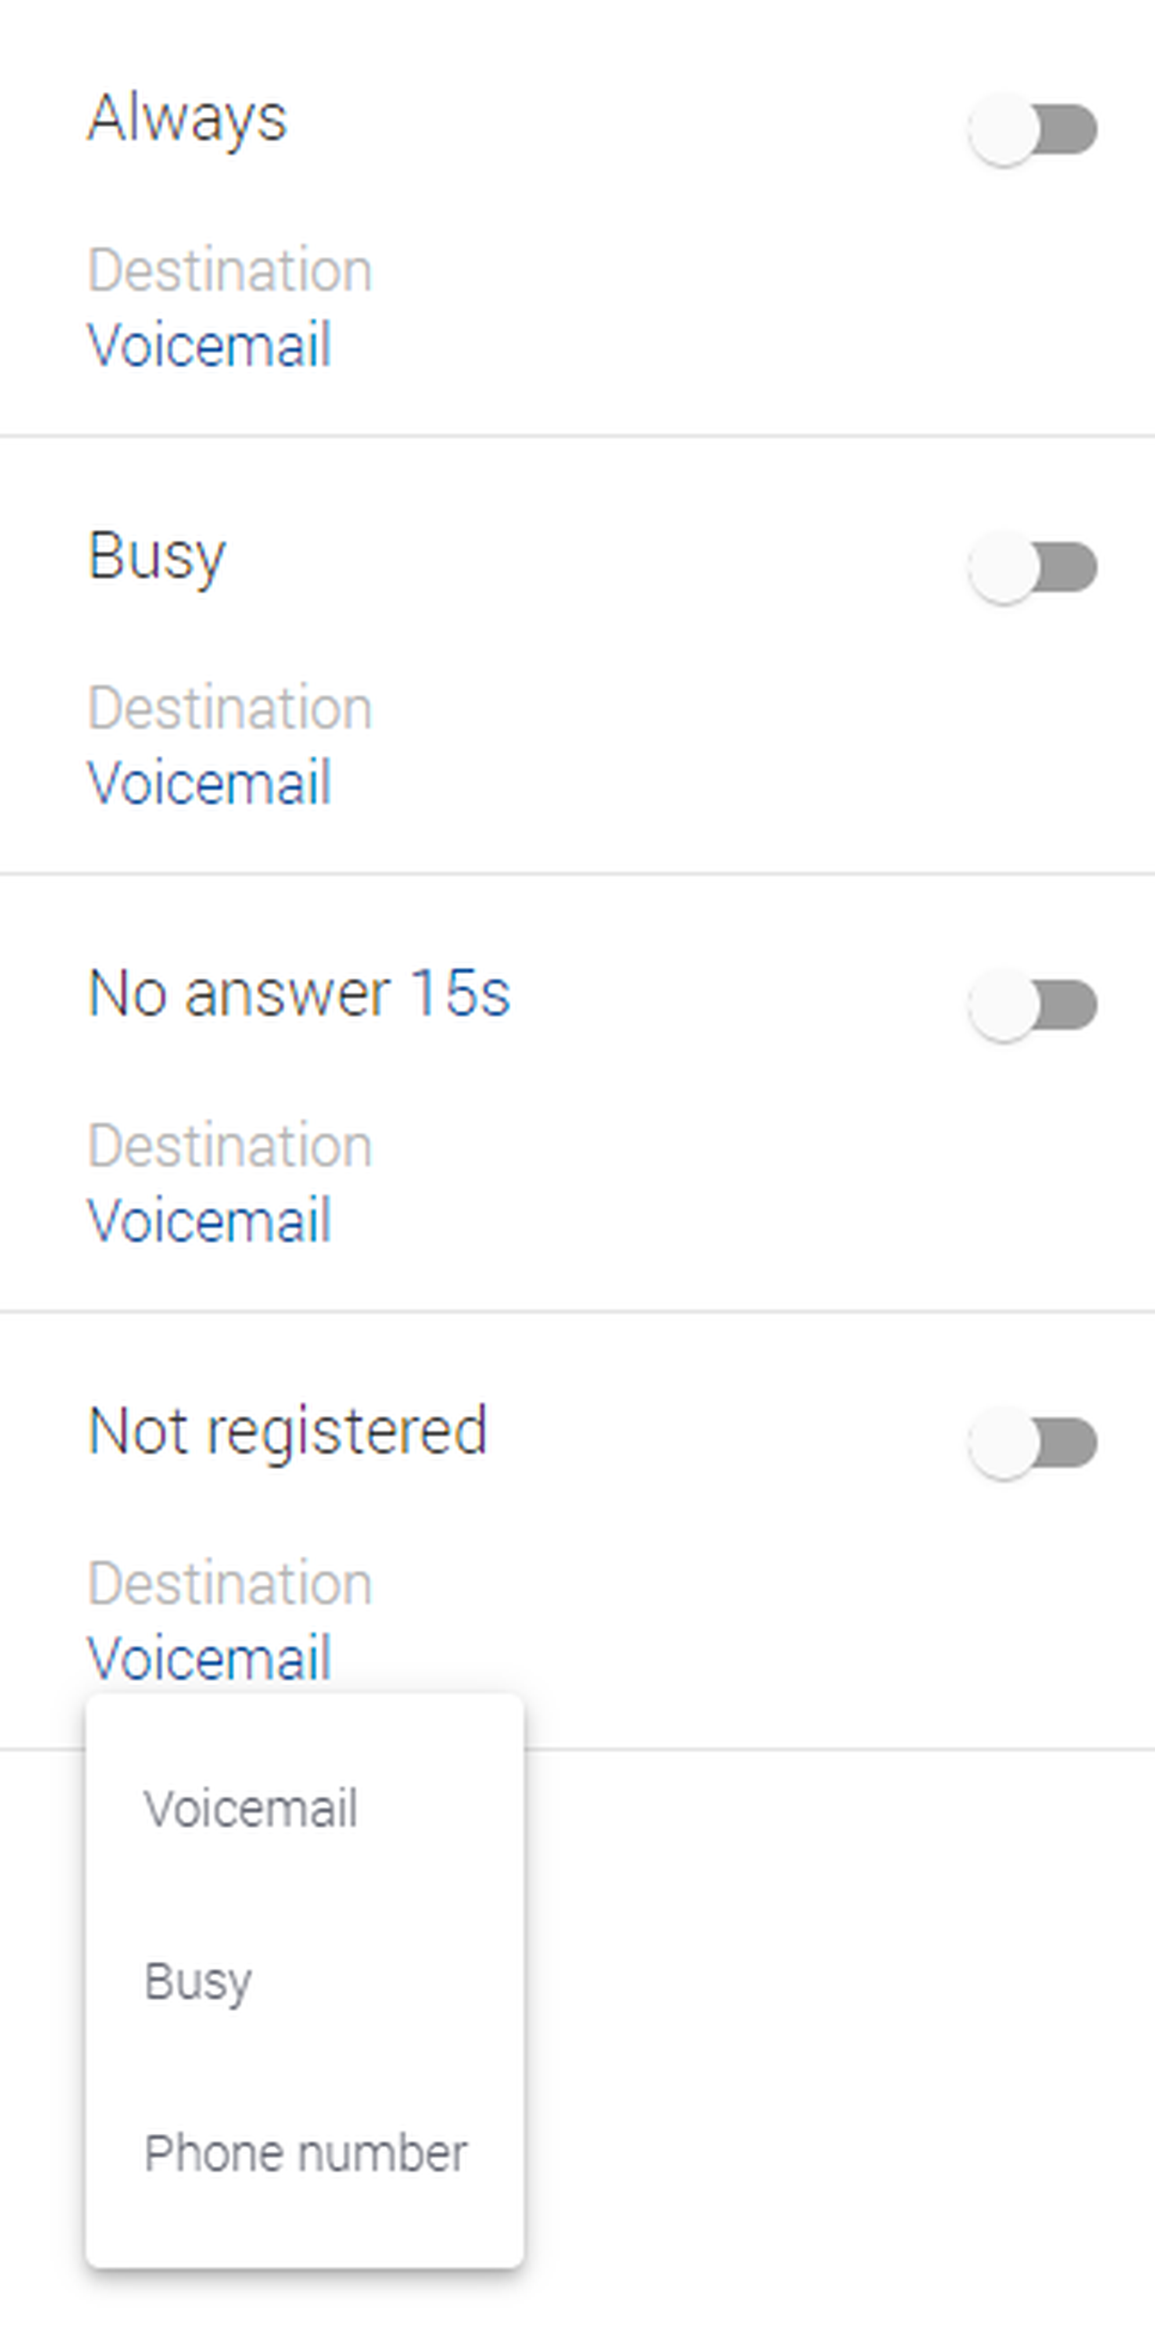
Task: Toggle the Busy forwarding switch
Action: (x=1032, y=568)
